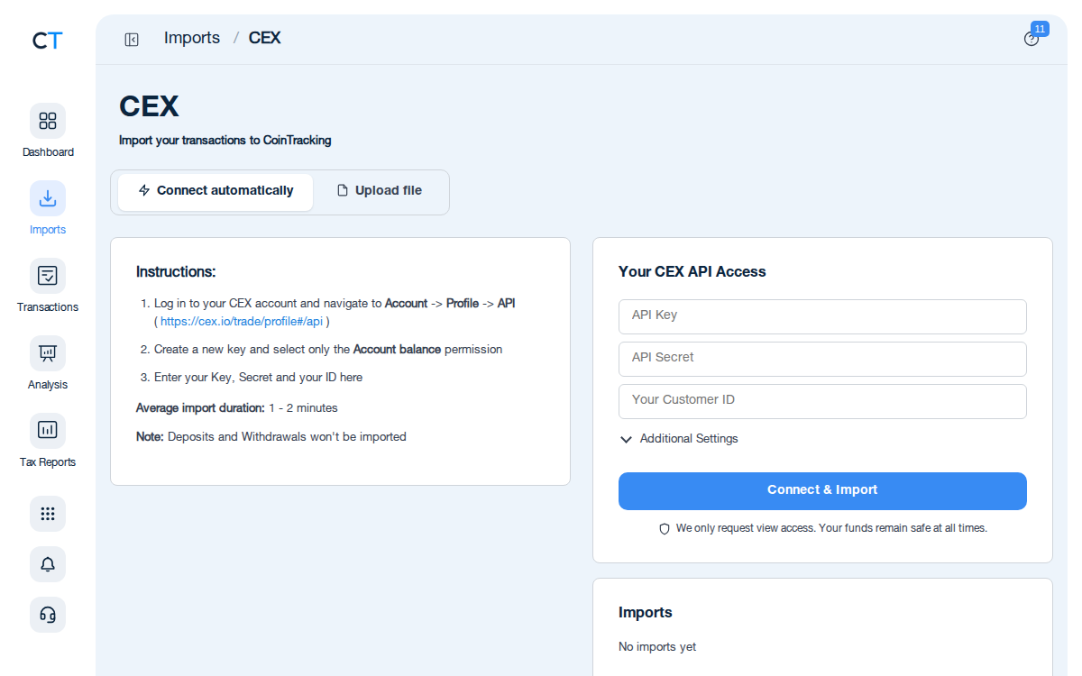Click the Dashboard label in sidebar

coord(48,152)
